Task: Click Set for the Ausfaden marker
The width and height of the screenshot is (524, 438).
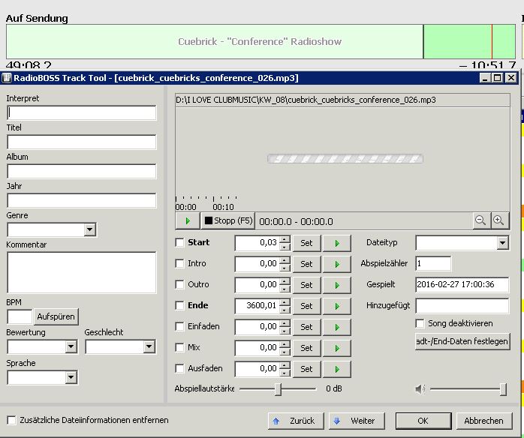Action: pyautogui.click(x=306, y=369)
